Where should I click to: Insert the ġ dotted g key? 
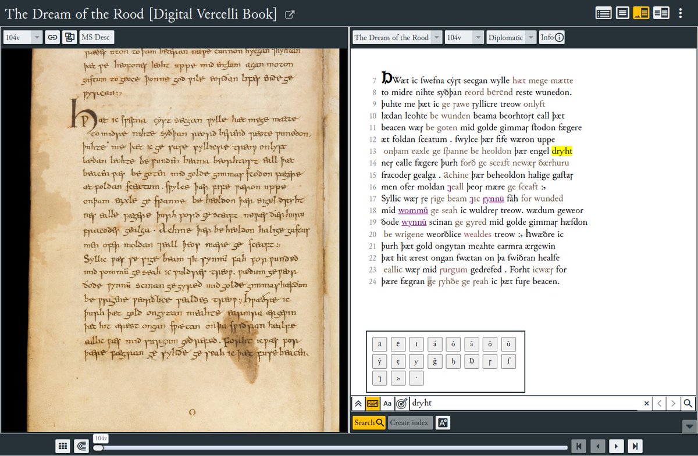coord(435,361)
